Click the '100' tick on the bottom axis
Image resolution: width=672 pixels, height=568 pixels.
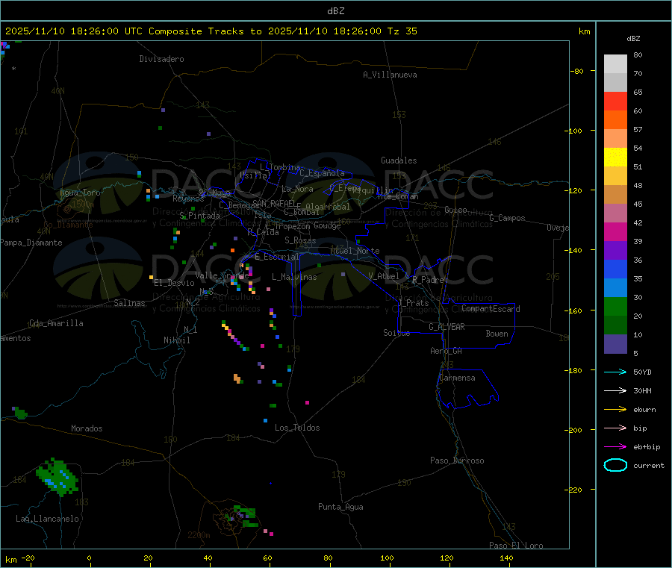(x=387, y=558)
